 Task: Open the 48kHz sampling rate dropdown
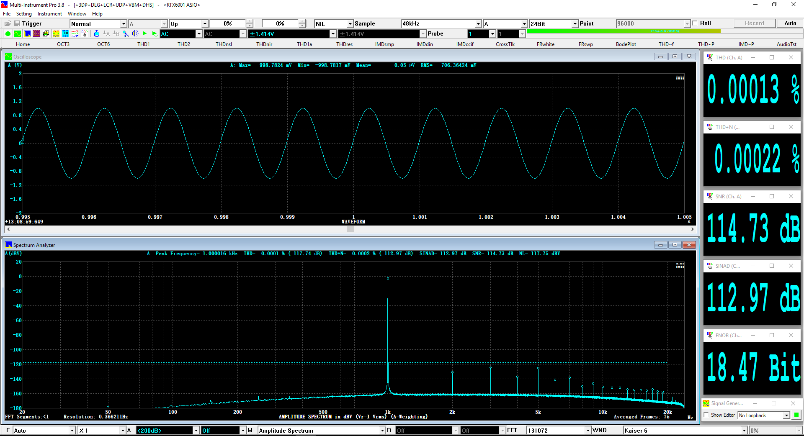click(441, 24)
